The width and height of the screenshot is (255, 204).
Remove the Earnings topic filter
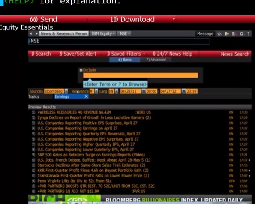tap(86, 96)
